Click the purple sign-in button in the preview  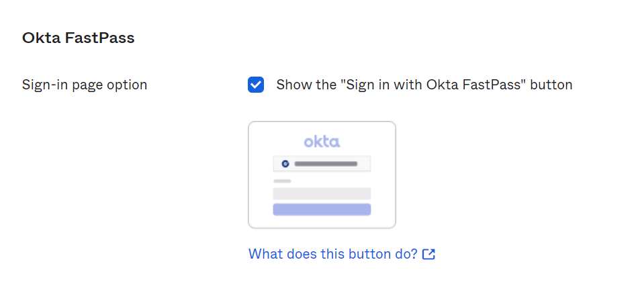tap(322, 210)
